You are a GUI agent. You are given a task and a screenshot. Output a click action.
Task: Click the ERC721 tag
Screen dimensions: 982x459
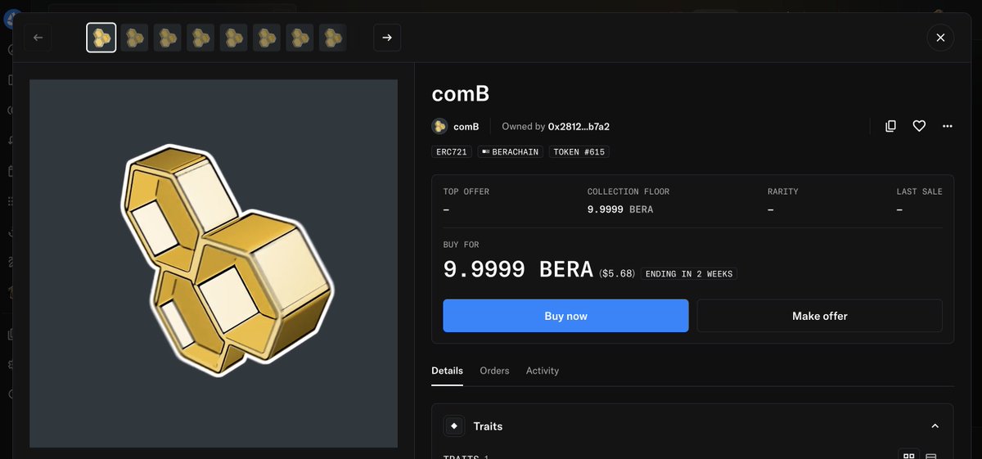452,152
